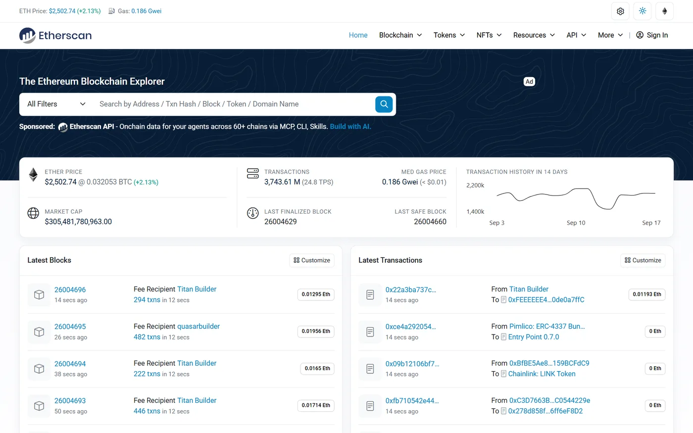Click the document icon for txn 0x09b12106bf7

tap(370, 369)
